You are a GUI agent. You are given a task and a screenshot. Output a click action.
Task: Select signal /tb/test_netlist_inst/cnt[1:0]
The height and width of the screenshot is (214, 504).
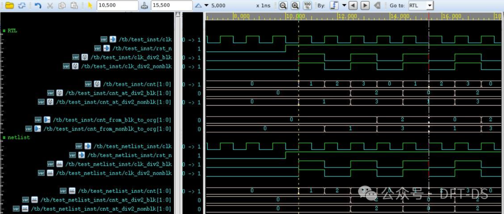125,191
